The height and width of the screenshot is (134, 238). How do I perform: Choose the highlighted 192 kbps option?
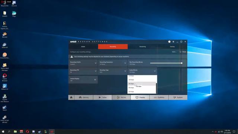[x=141, y=83]
